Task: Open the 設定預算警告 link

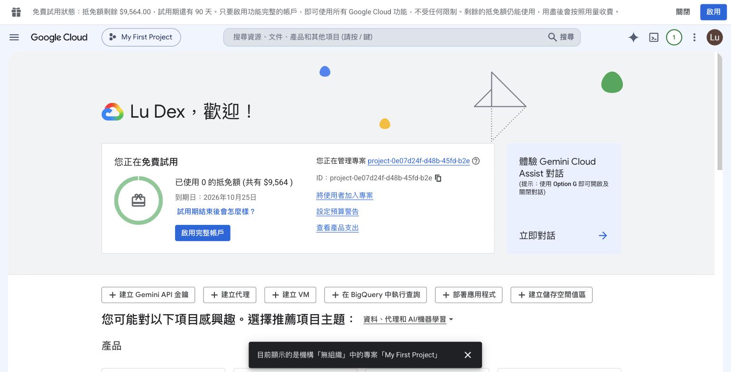Action: coord(338,212)
